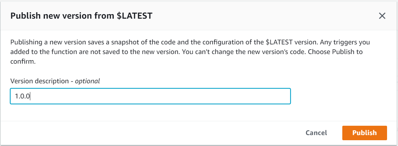Click the word "Publishing" starting the description
Viewport: 398px width, 146px height.
click(x=25, y=42)
